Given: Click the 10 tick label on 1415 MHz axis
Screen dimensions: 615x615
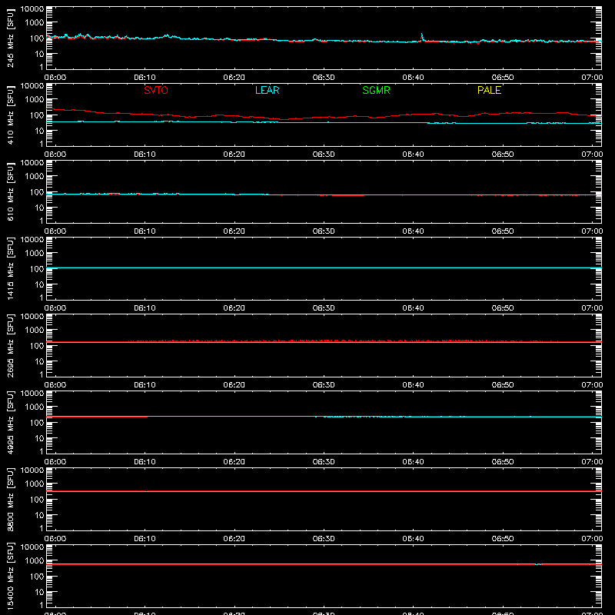Looking at the screenshot, I should point(39,284).
